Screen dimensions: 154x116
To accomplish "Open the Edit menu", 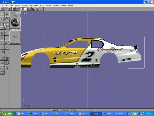I will pos(6,5).
